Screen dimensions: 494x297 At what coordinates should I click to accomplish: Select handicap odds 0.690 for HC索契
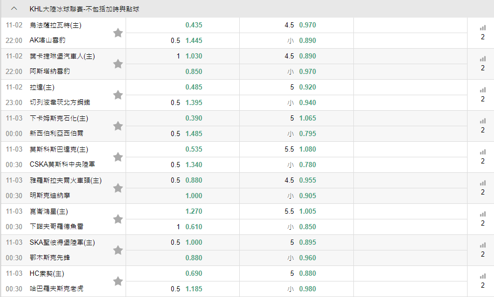[x=194, y=274]
